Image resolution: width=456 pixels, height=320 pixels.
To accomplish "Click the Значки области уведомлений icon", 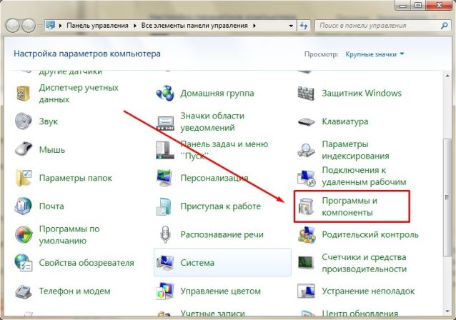I will (x=165, y=123).
